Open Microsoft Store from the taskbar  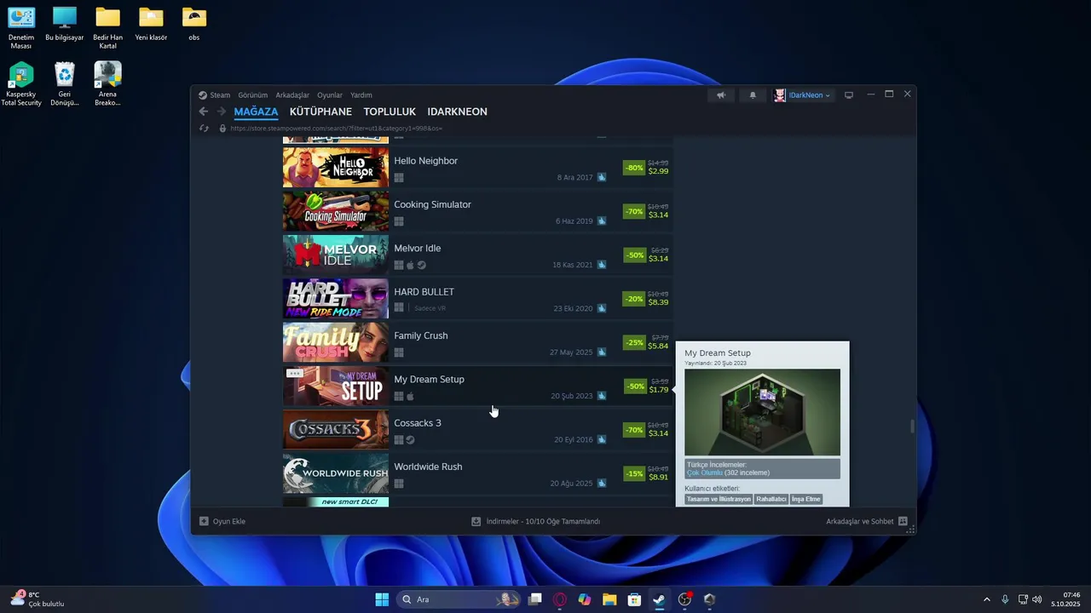pos(634,599)
